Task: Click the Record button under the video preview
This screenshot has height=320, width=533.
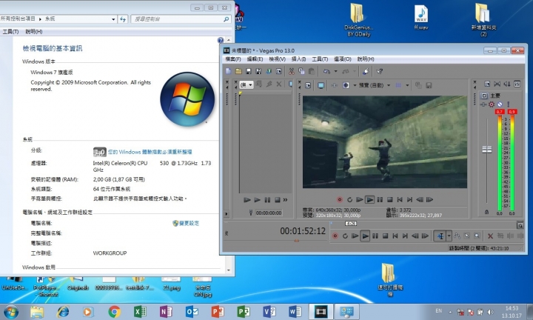Action: click(340, 199)
